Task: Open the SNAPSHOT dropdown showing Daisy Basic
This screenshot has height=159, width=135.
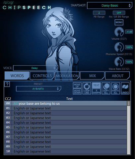Action: tap(109, 6)
